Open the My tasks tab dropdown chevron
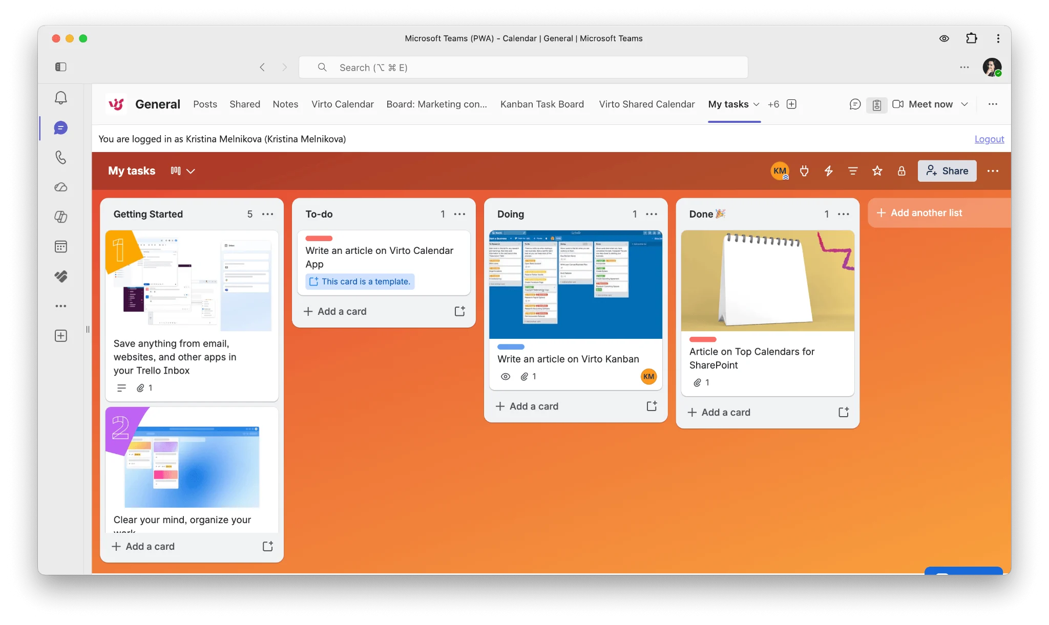The height and width of the screenshot is (625, 1049). tap(756, 104)
